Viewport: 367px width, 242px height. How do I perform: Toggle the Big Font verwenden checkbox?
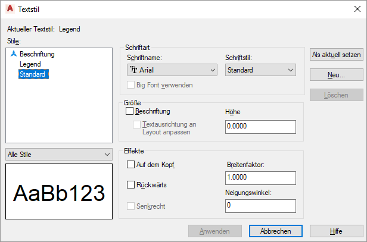click(130, 85)
